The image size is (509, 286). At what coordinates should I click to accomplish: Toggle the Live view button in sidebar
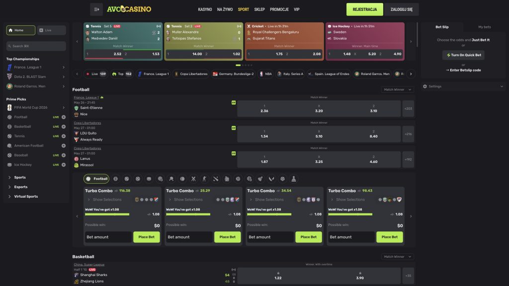coord(51,30)
